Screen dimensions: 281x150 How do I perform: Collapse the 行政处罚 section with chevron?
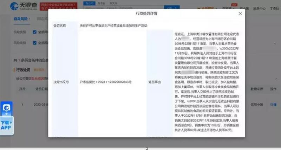point(276,79)
